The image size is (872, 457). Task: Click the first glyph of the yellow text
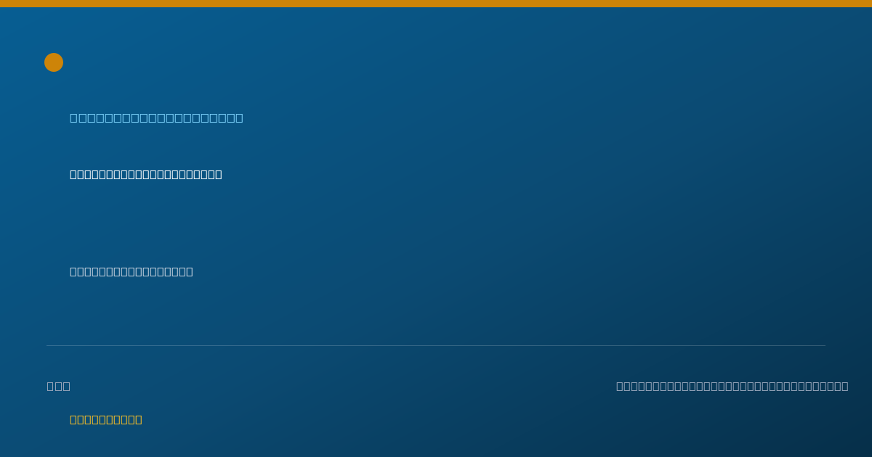pyautogui.click(x=74, y=419)
